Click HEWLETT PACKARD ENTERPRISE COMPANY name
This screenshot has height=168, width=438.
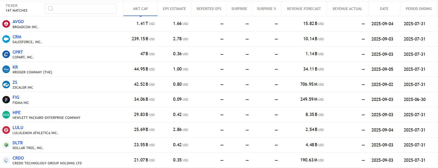pos(47,118)
